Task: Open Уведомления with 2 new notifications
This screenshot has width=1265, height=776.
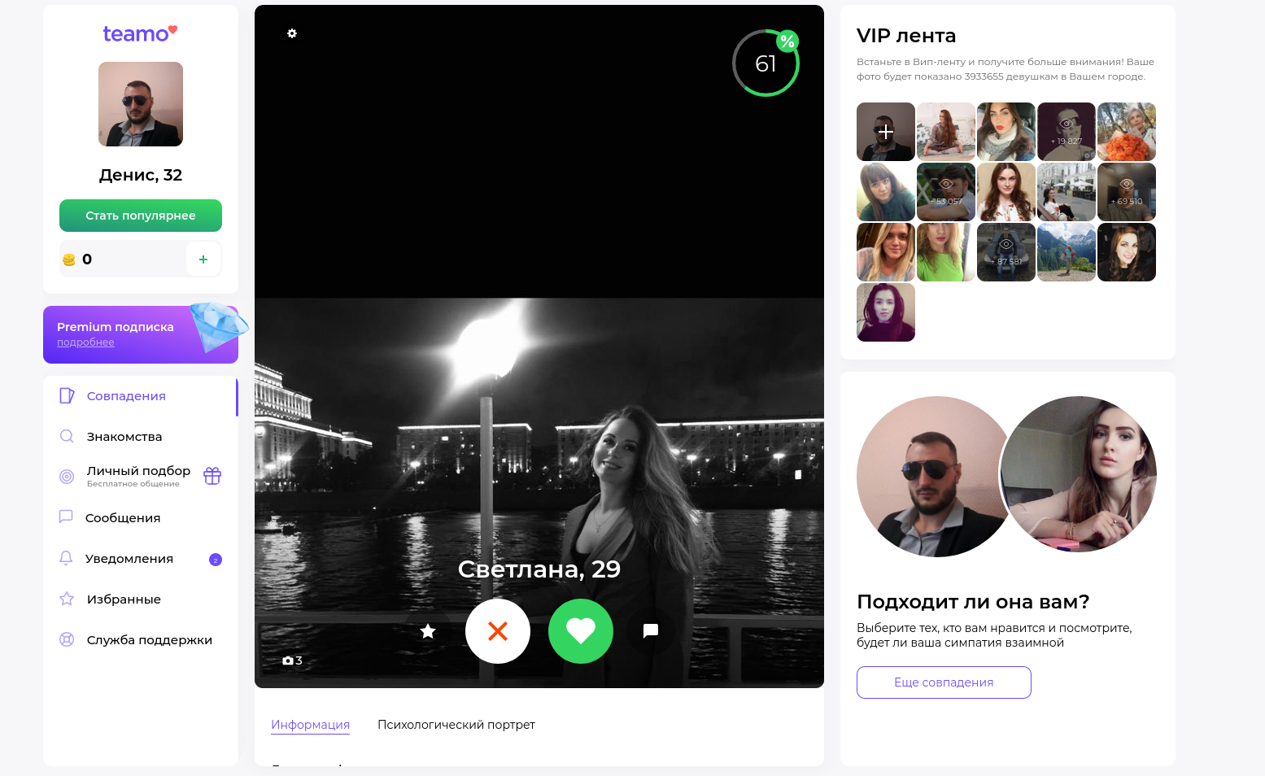Action: tap(129, 559)
